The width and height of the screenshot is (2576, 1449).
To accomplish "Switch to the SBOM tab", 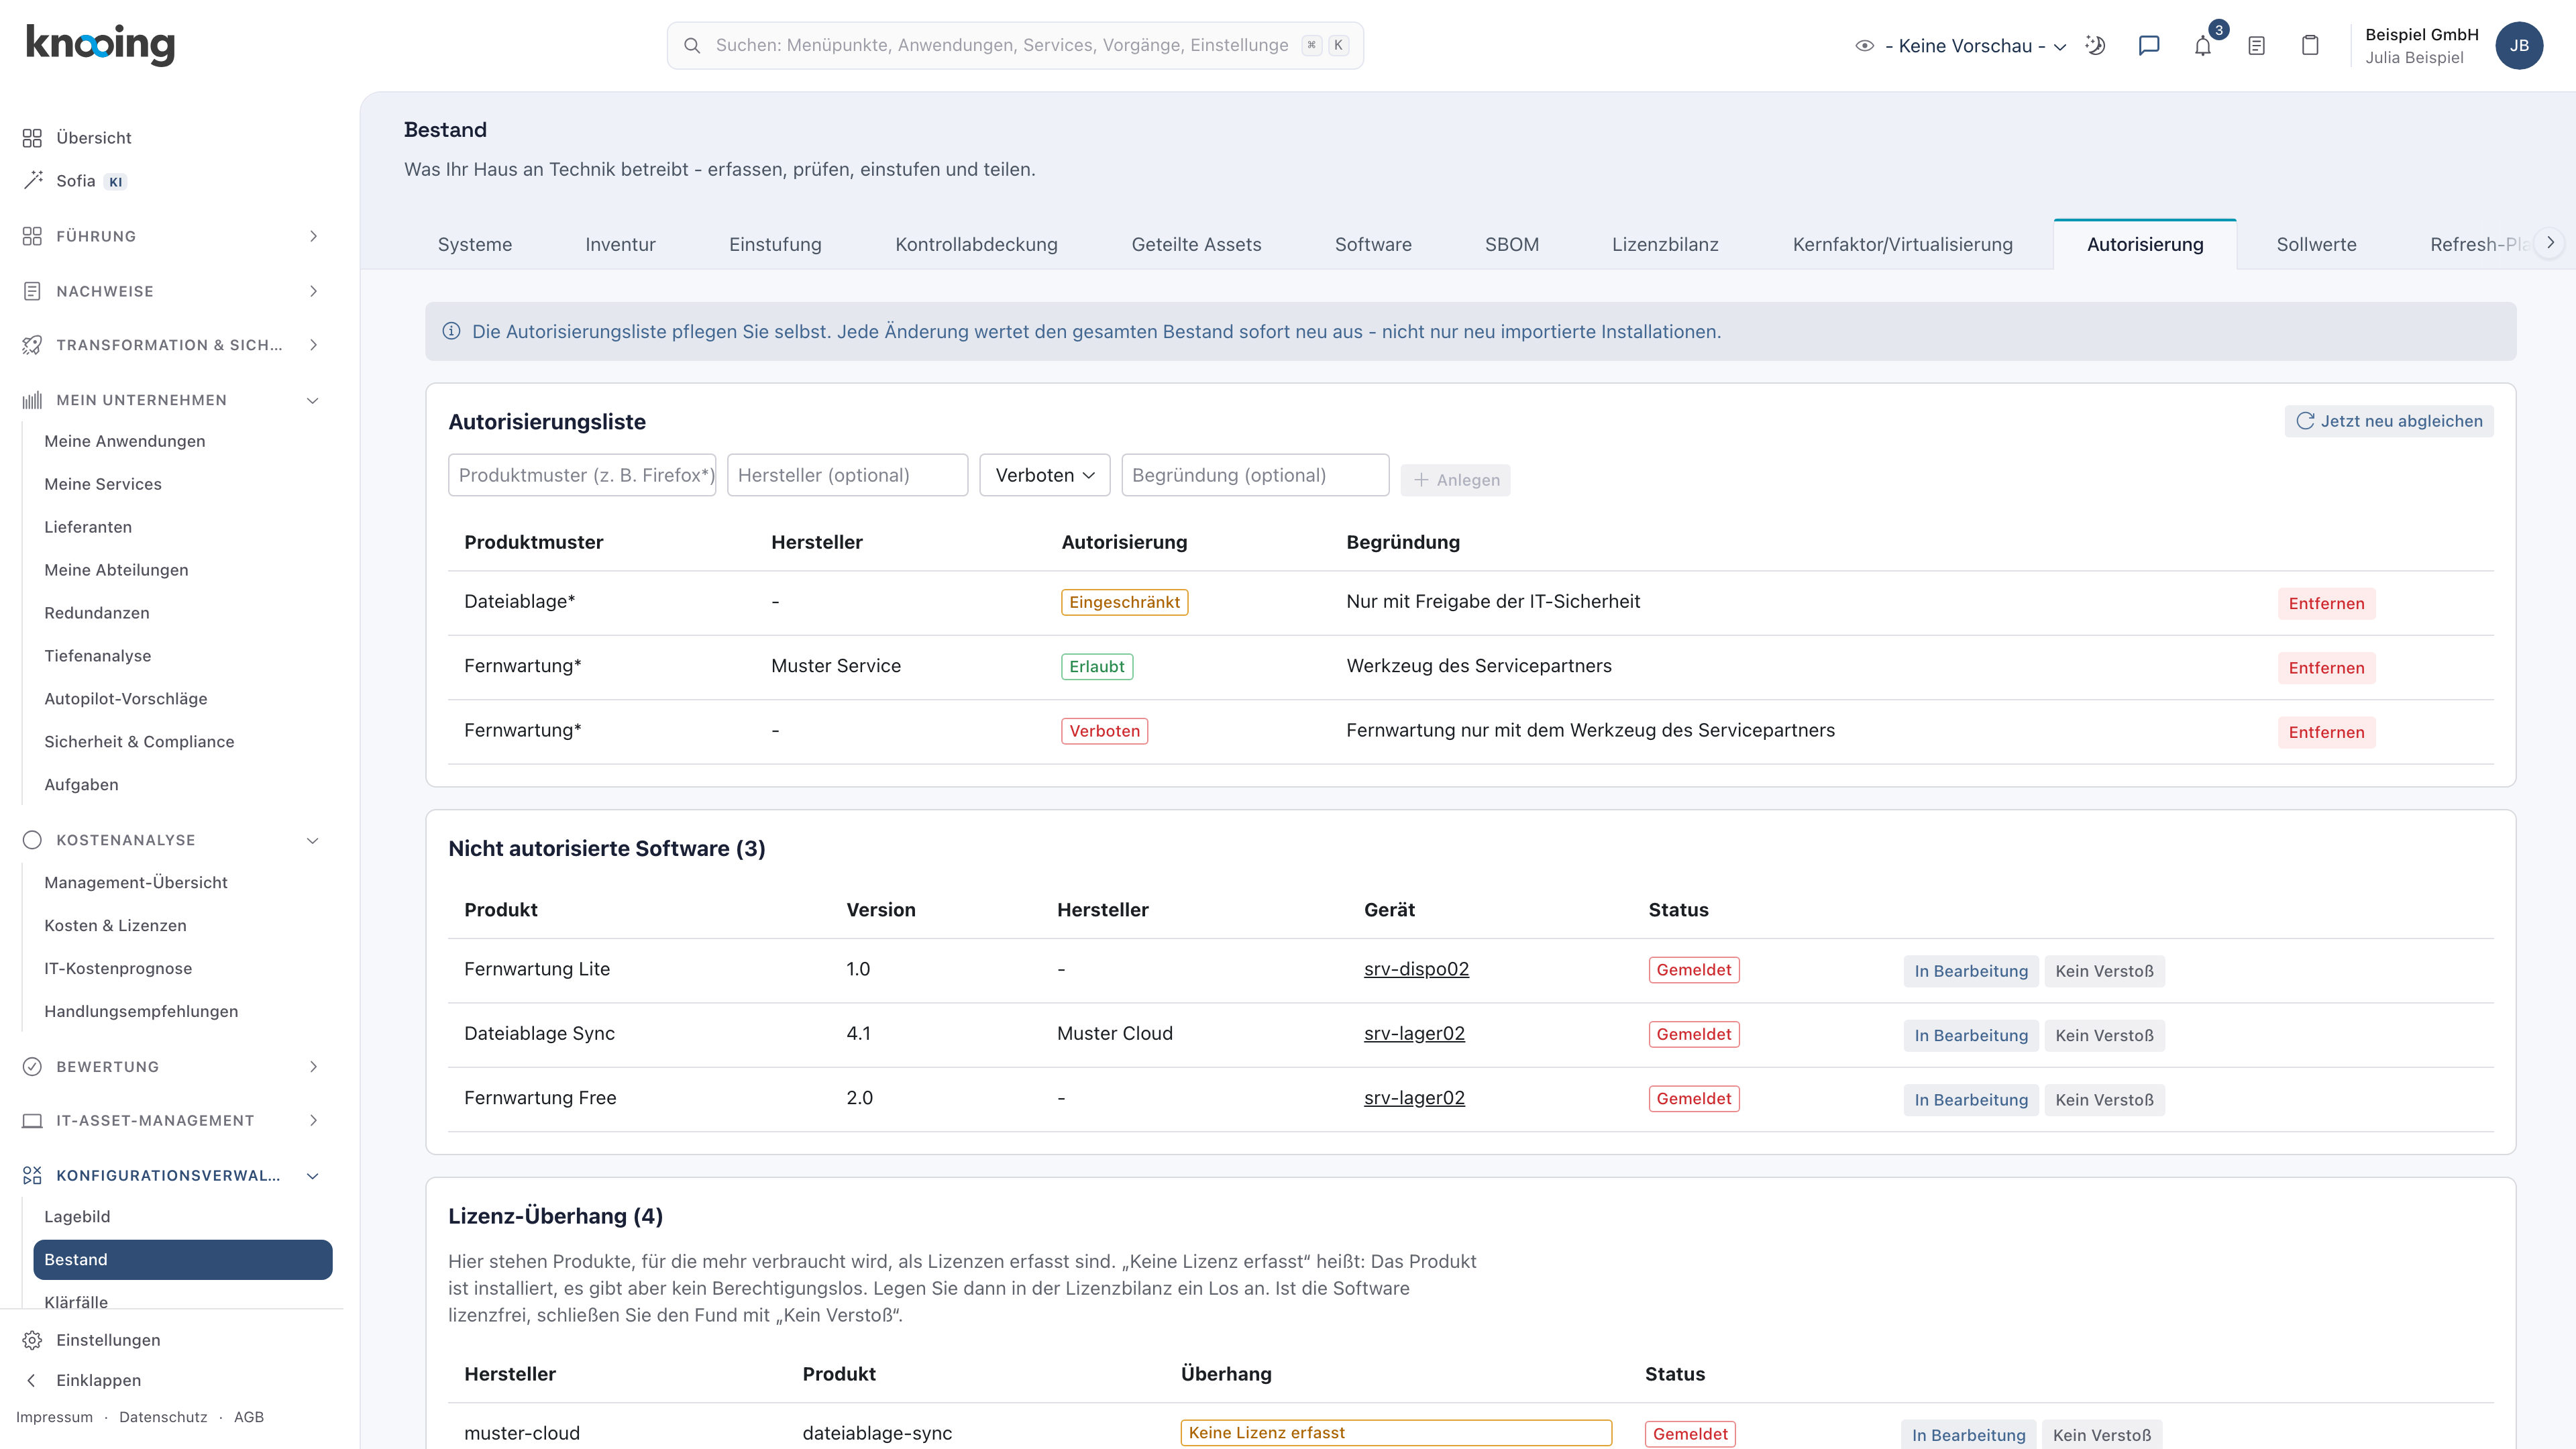I will pos(1511,245).
